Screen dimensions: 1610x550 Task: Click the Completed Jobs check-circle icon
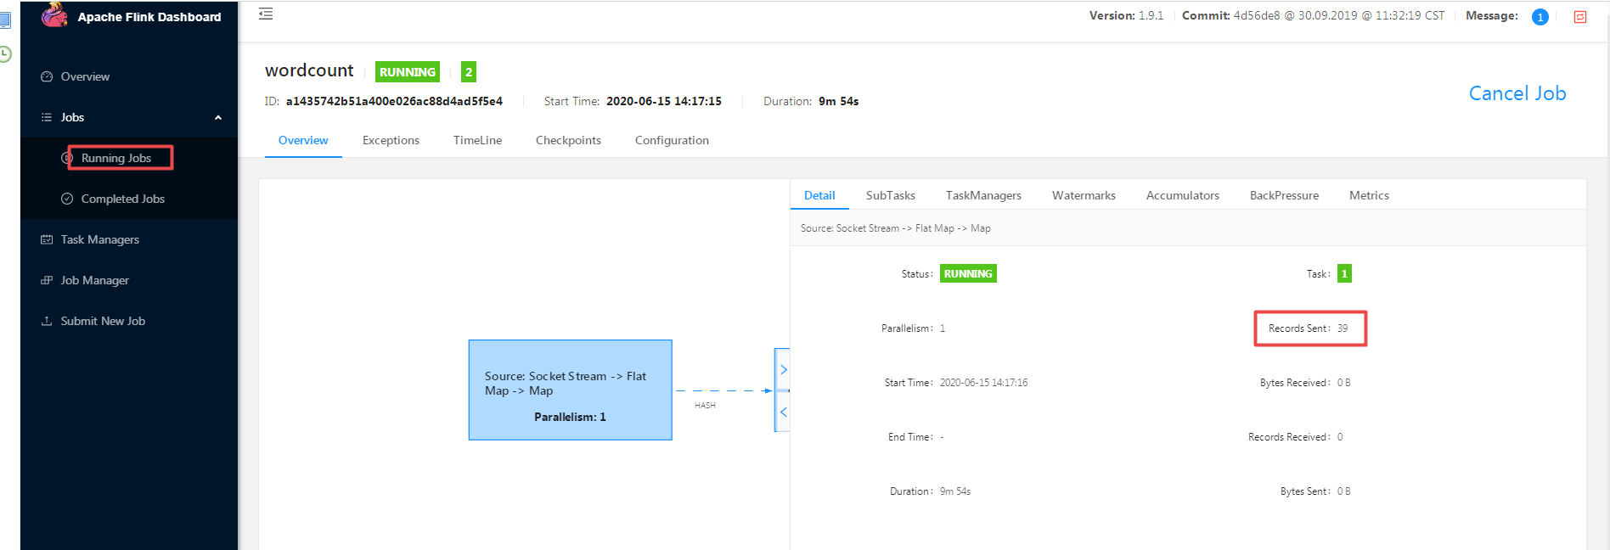pos(67,199)
